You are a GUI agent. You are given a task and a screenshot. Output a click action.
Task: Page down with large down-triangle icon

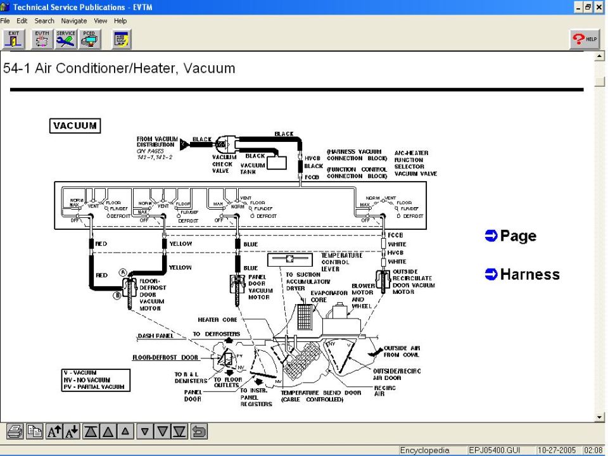click(x=163, y=431)
